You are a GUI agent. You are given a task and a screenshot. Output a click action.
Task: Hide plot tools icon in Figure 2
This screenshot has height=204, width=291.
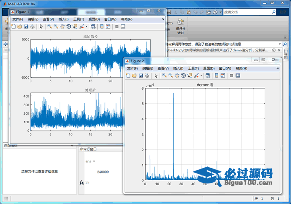(232, 75)
